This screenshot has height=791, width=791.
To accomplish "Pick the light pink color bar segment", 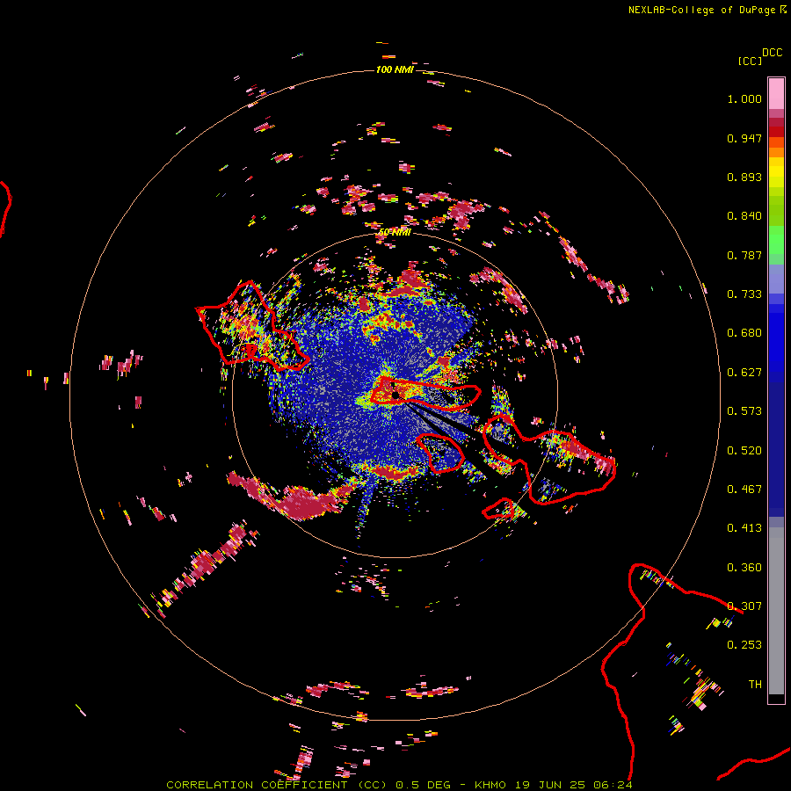I will click(776, 93).
